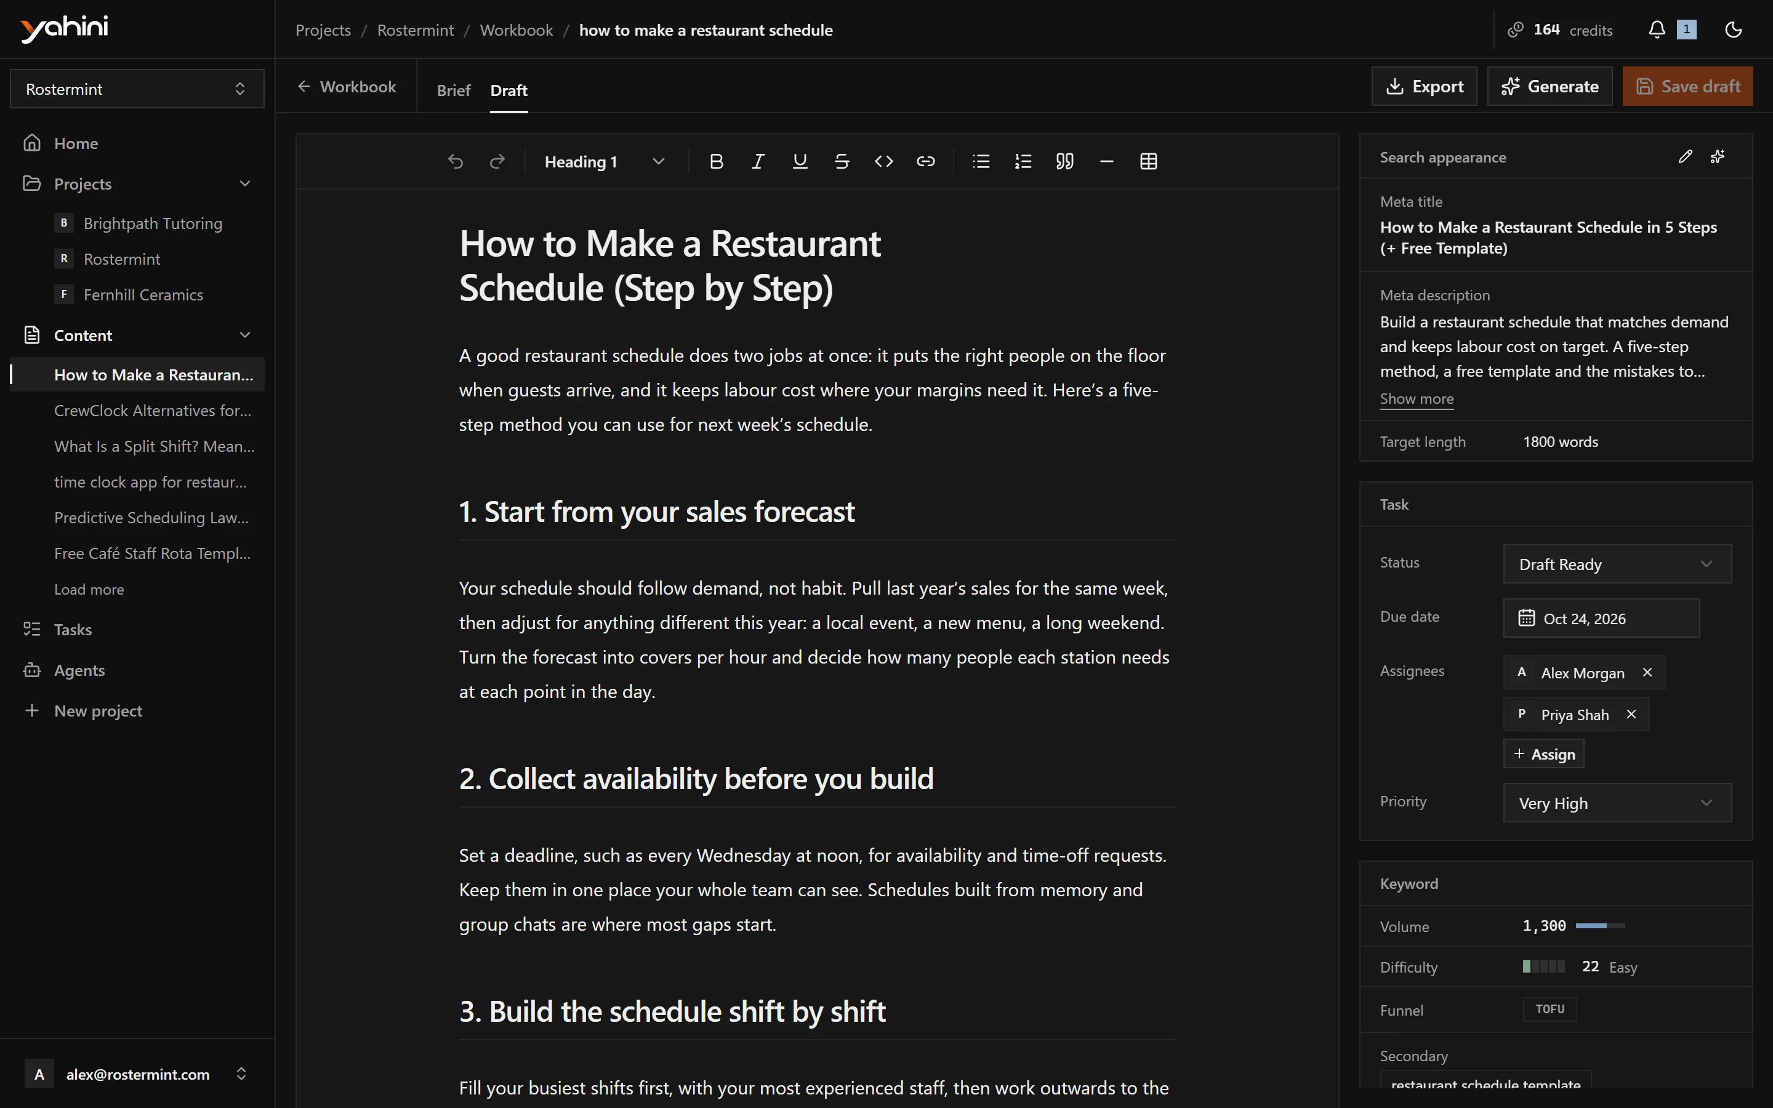This screenshot has width=1773, height=1108.
Task: Show more of the meta description
Action: pyautogui.click(x=1416, y=399)
